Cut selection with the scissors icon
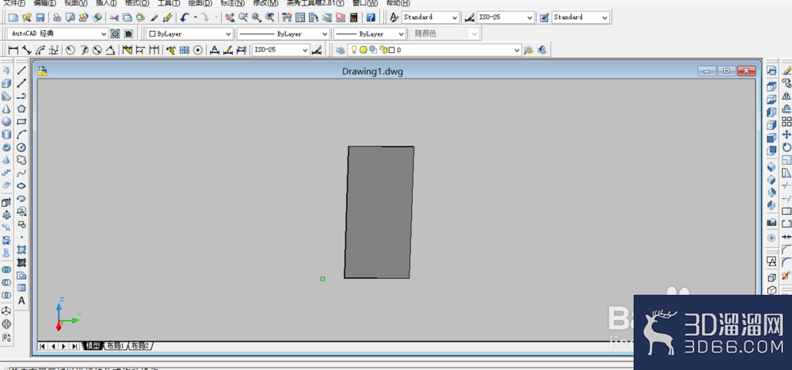The width and height of the screenshot is (792, 370). 114,17
